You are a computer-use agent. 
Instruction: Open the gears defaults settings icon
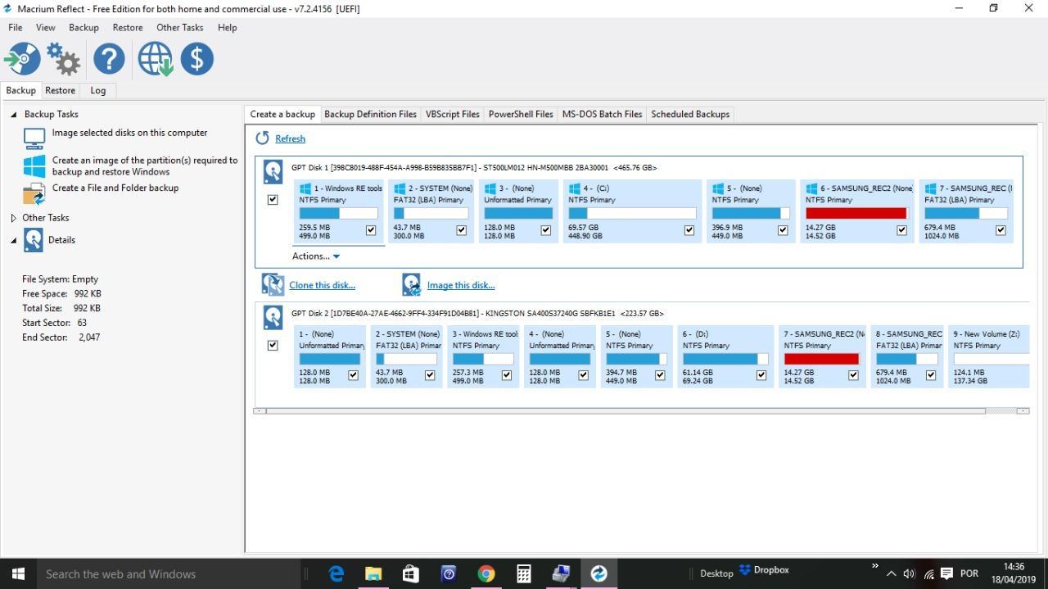pyautogui.click(x=64, y=59)
